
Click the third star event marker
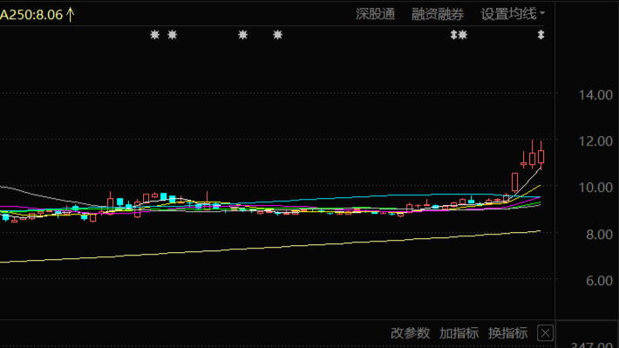point(242,35)
